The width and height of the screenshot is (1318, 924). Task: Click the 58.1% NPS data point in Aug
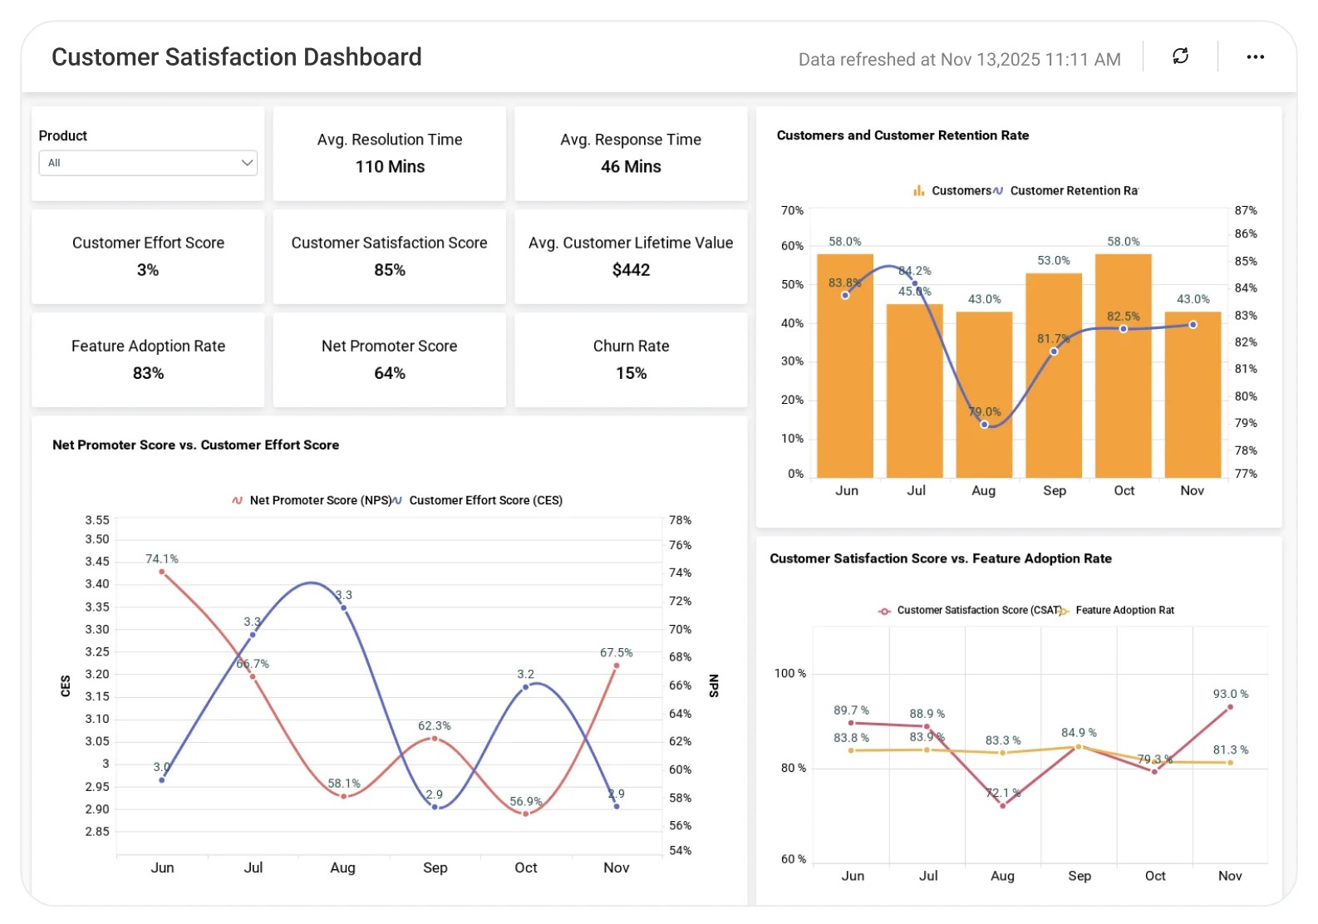pos(344,797)
